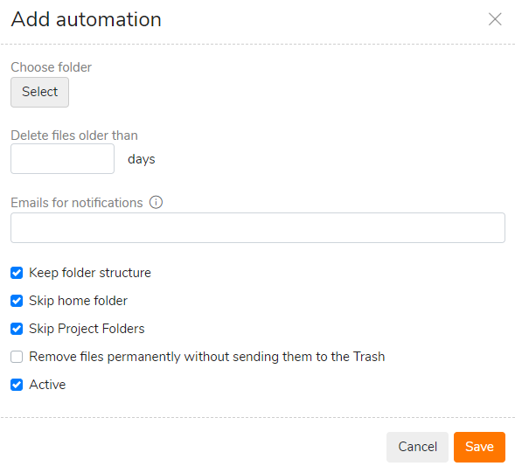
Task: Save the new automation
Action: click(x=479, y=447)
